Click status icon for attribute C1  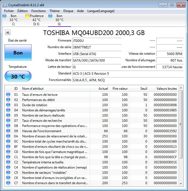(x=8, y=157)
